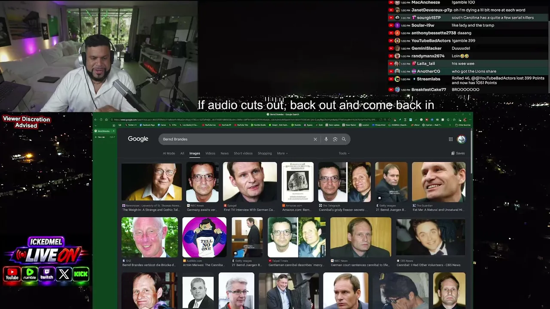Open the Static Update bookmark

(333, 125)
